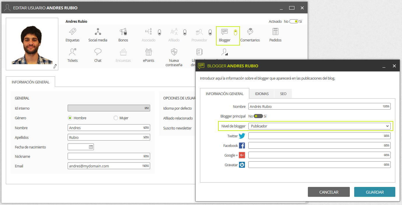The image size is (402, 205).
Task: Click the Id interno field
Action: 109,108
